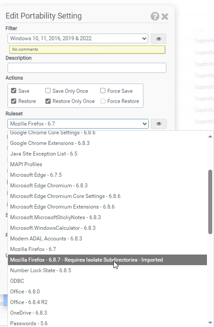Collapse the Ruleset dropdown showing Mozilla Firefox
The width and height of the screenshot is (214, 327).
78,124
